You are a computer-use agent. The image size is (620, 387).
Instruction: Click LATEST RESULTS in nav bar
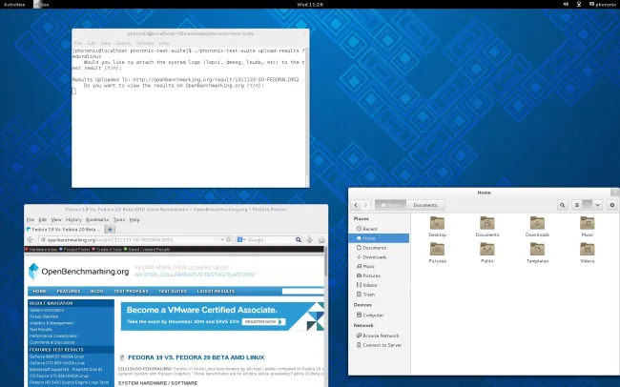216,291
